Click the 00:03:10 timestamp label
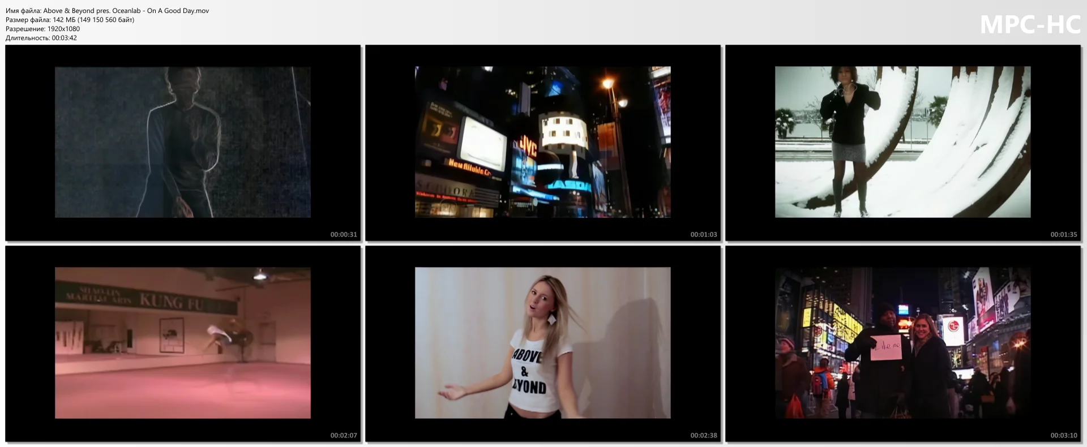This screenshot has width=1087, height=447. (x=1064, y=436)
